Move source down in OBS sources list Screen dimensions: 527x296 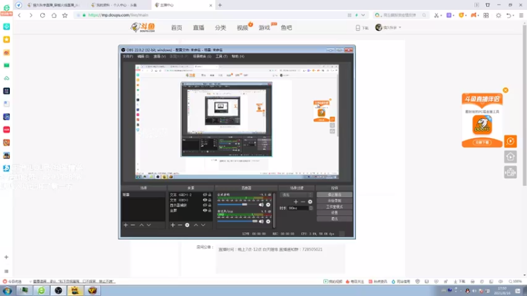(x=204, y=225)
